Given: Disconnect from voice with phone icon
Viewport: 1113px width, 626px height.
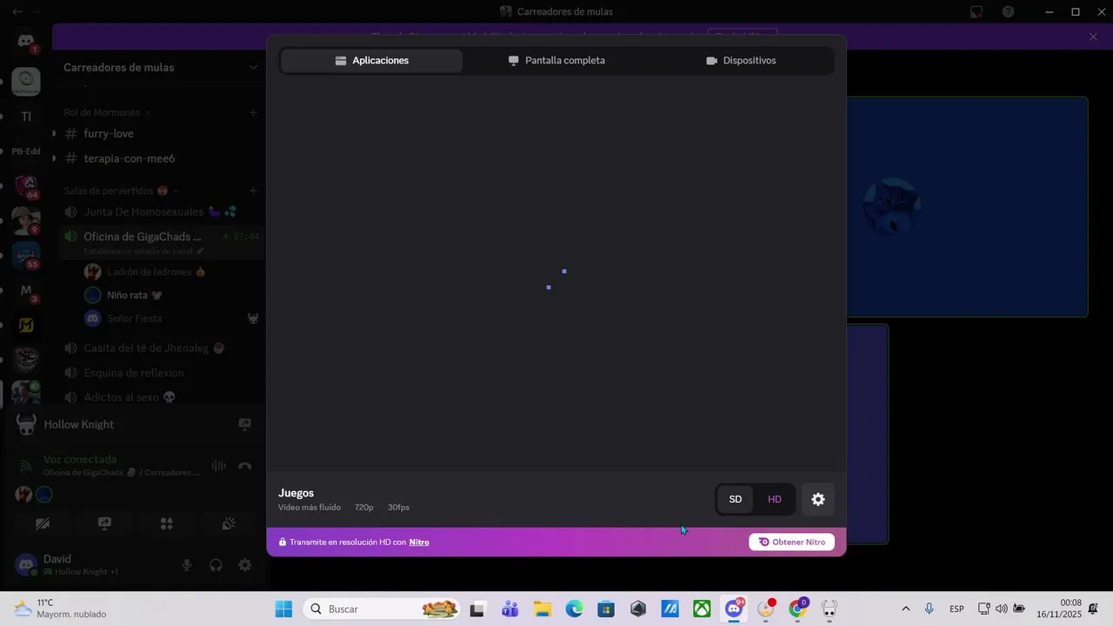Looking at the screenshot, I should 245,466.
